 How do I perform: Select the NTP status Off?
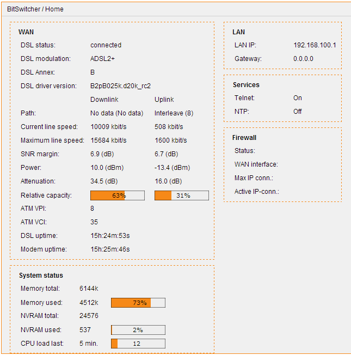[298, 112]
